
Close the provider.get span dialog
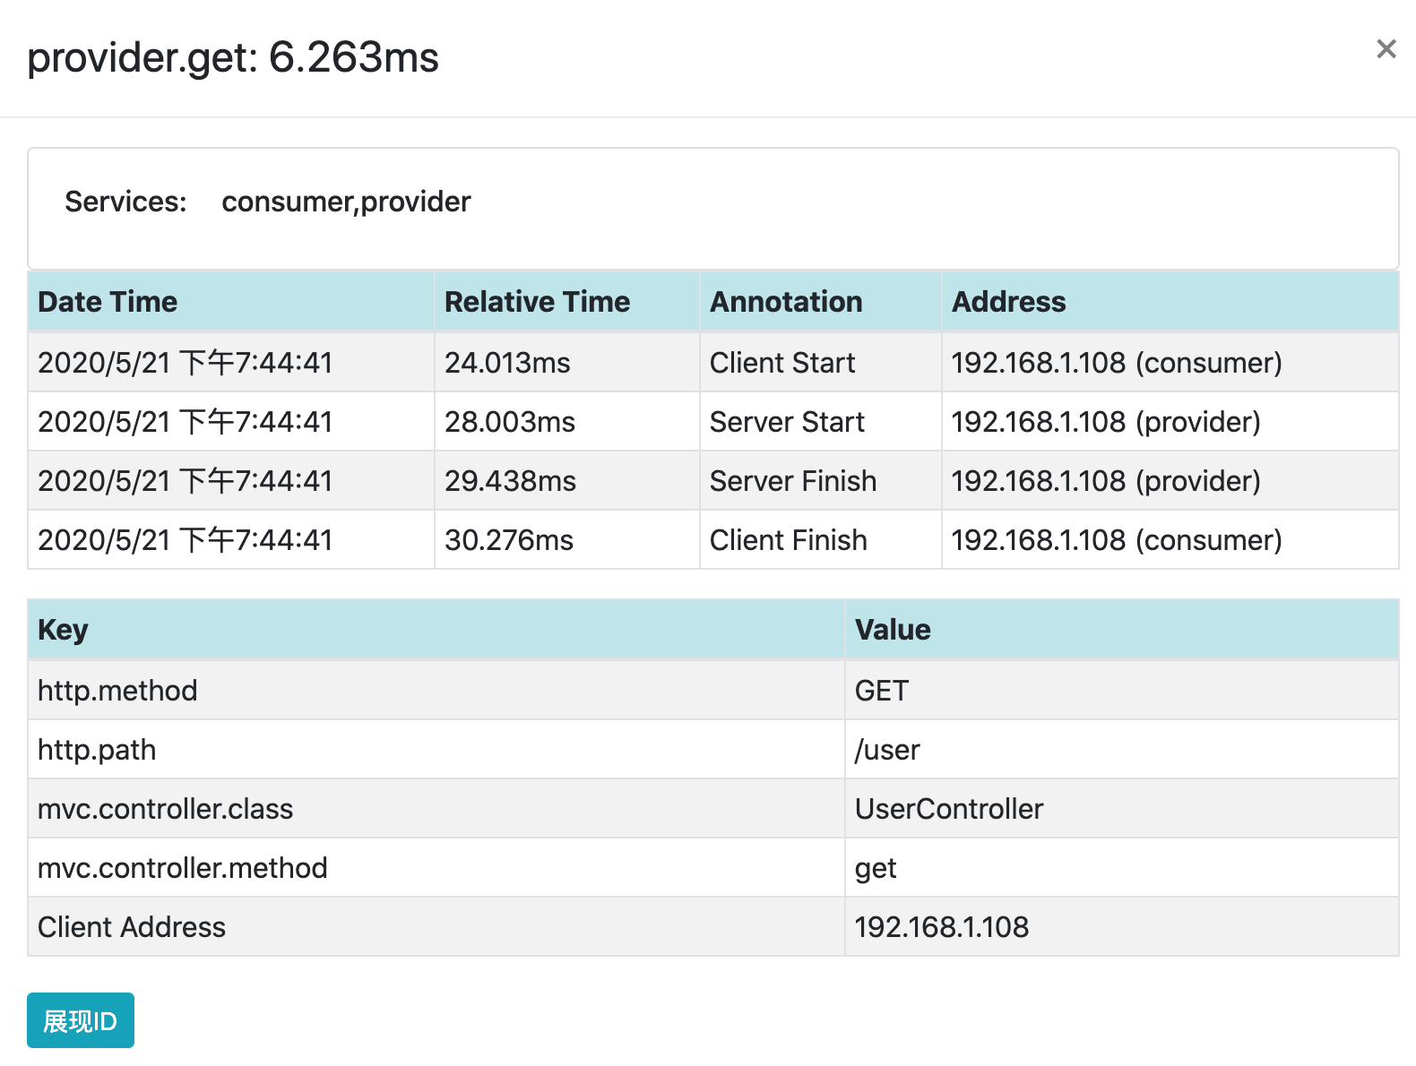coord(1386,49)
